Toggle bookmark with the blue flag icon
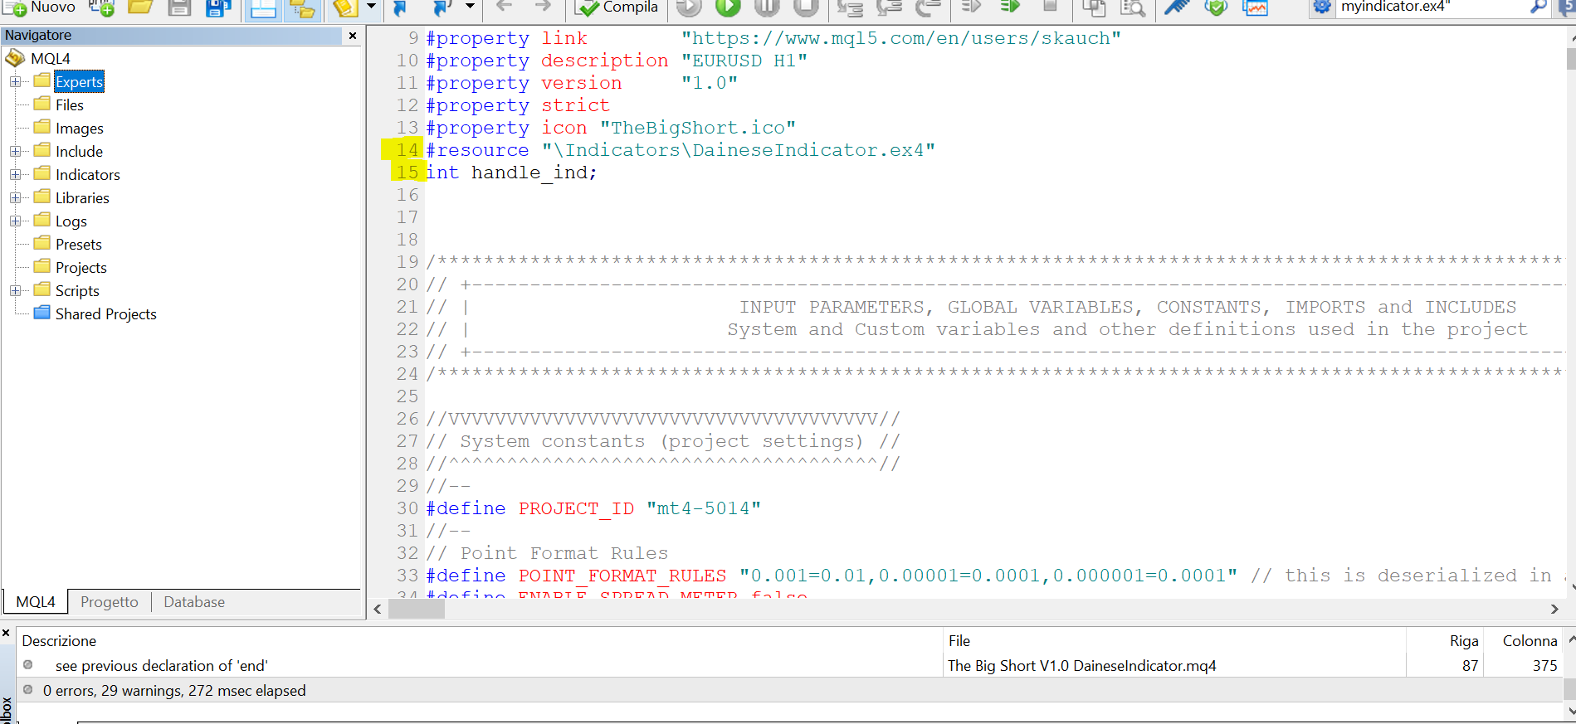Viewport: 1576px width, 724px height. (400, 7)
